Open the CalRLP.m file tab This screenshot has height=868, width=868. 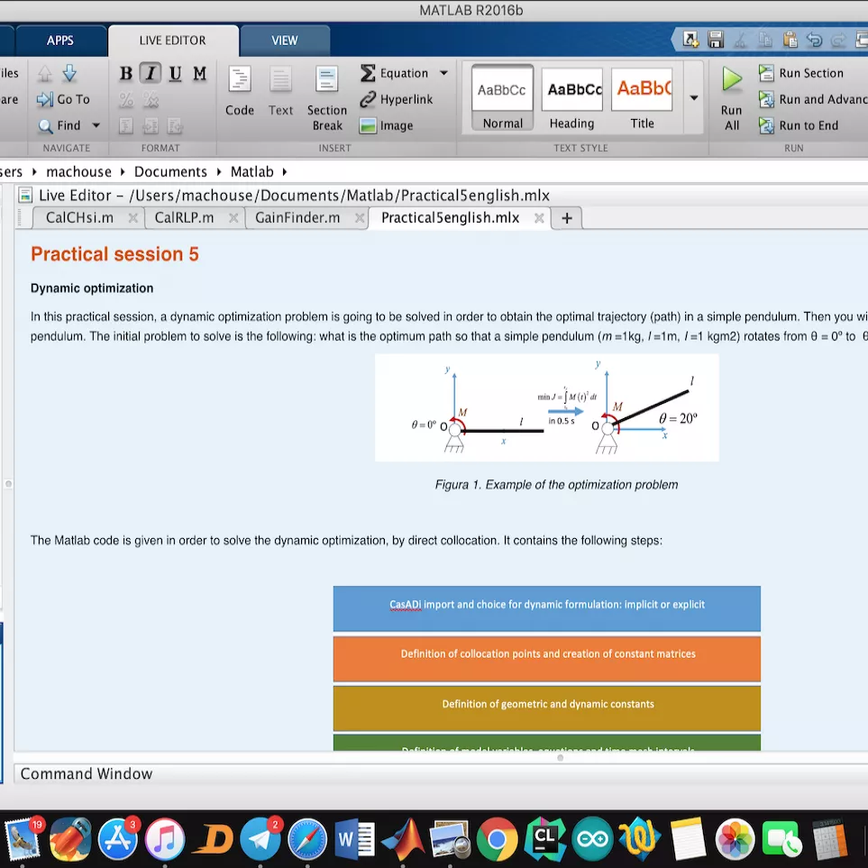pos(185,217)
